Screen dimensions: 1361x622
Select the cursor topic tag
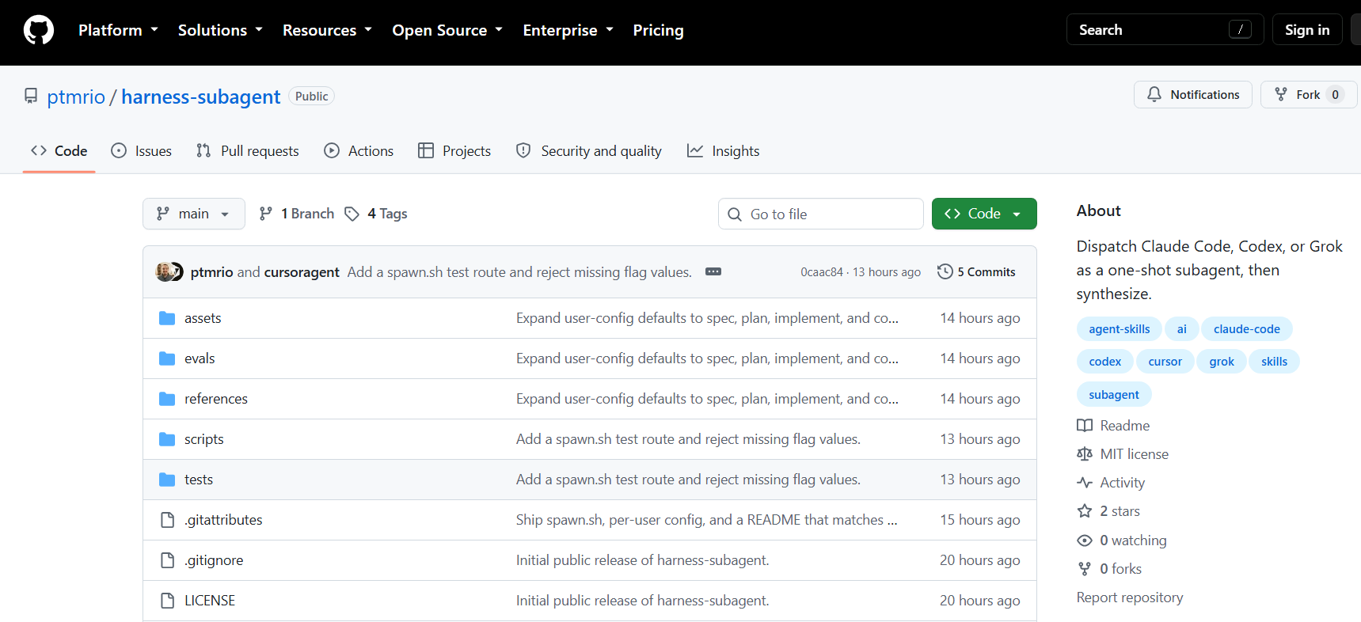pyautogui.click(x=1165, y=362)
